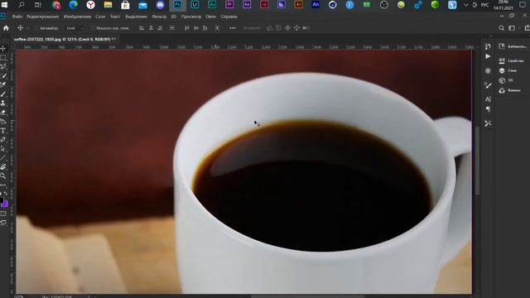Open the Файл menu

click(17, 17)
